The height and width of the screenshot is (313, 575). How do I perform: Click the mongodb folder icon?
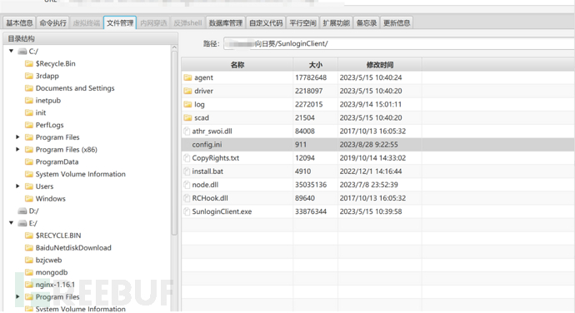click(x=29, y=272)
